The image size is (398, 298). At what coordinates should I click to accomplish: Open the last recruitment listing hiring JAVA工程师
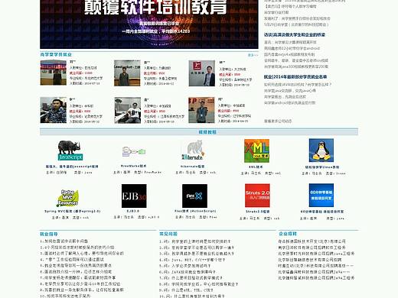[x=316, y=277]
